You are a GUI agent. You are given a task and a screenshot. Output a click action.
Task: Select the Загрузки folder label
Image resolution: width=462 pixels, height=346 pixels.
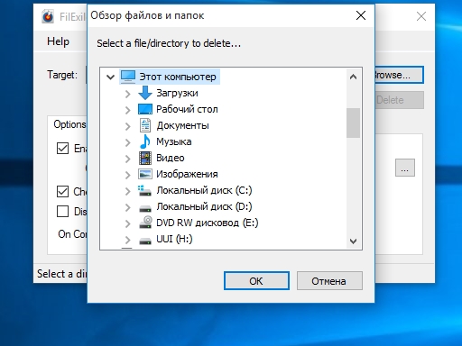tap(177, 93)
